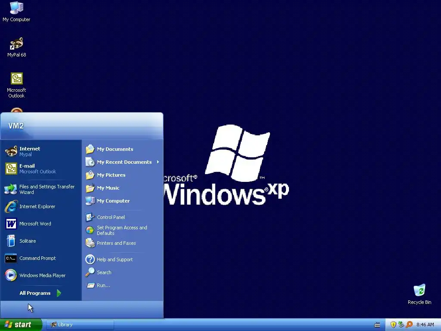Launch MyPal 68 desktop shortcut

click(16, 47)
